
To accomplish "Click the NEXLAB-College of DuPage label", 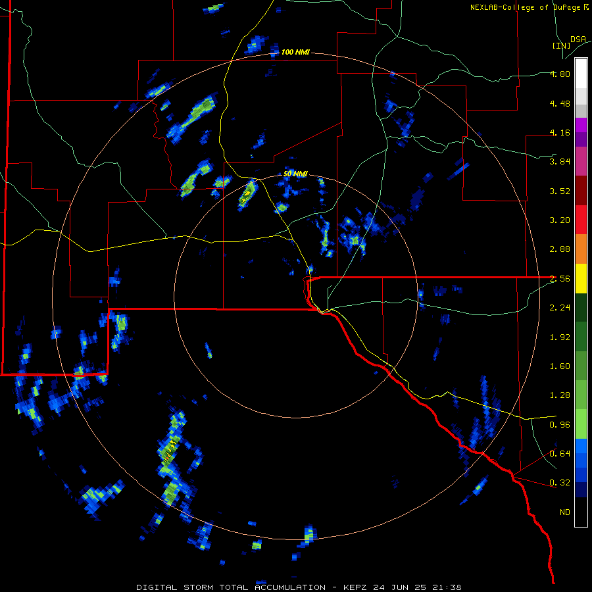I will click(529, 7).
